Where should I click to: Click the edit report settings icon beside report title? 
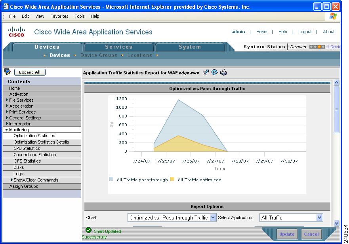coord(206,72)
